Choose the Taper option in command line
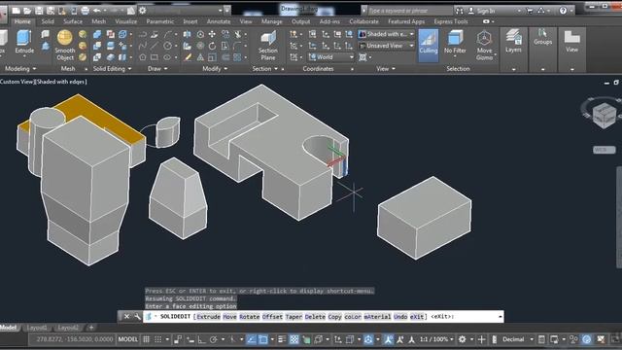Viewport: 622px width, 350px height. [x=294, y=317]
